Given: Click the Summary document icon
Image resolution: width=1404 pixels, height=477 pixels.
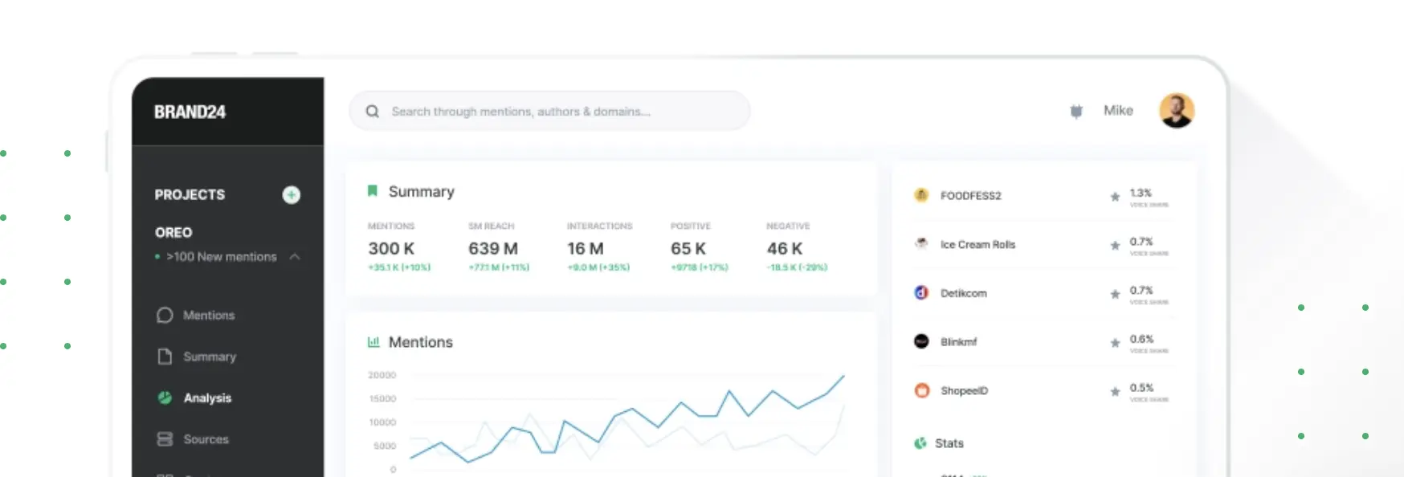Looking at the screenshot, I should pos(165,357).
